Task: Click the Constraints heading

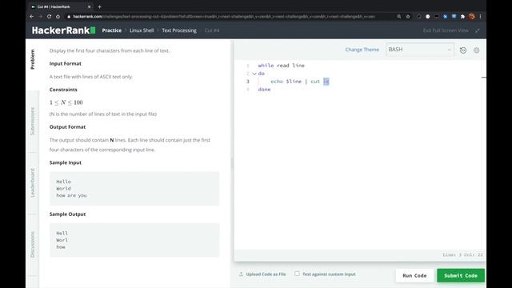Action: [63, 90]
